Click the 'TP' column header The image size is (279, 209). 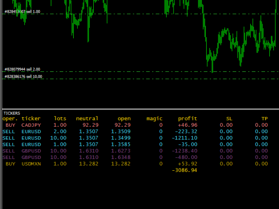point(265,119)
